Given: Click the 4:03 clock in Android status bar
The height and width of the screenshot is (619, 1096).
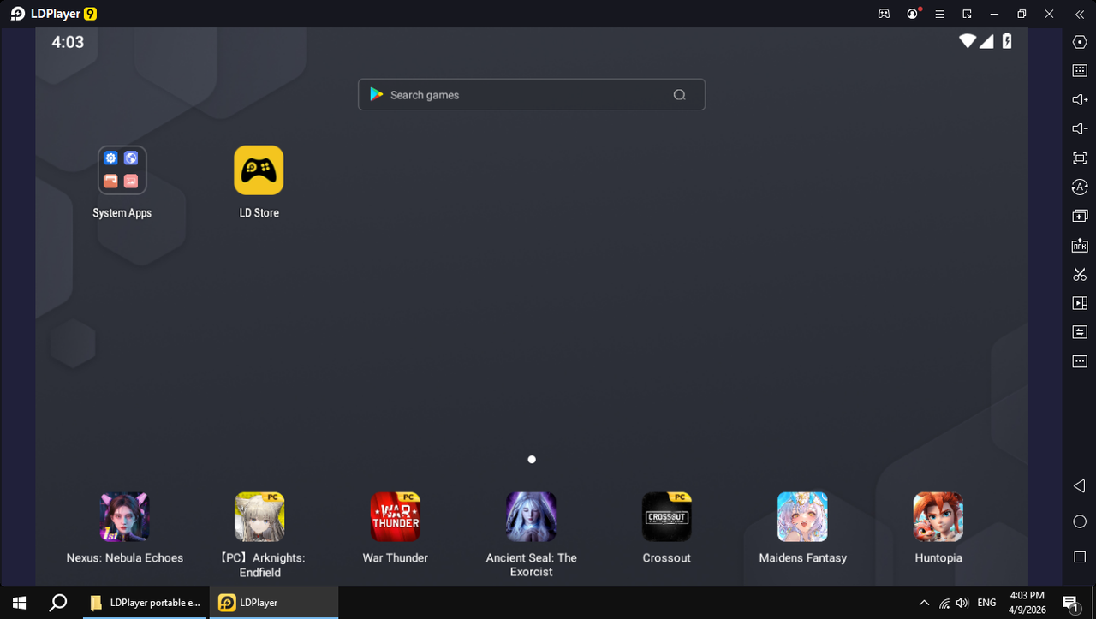Looking at the screenshot, I should pos(68,42).
